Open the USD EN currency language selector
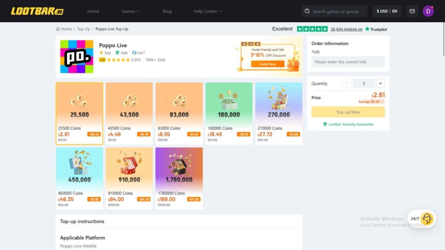The image size is (445, 250). (x=387, y=11)
